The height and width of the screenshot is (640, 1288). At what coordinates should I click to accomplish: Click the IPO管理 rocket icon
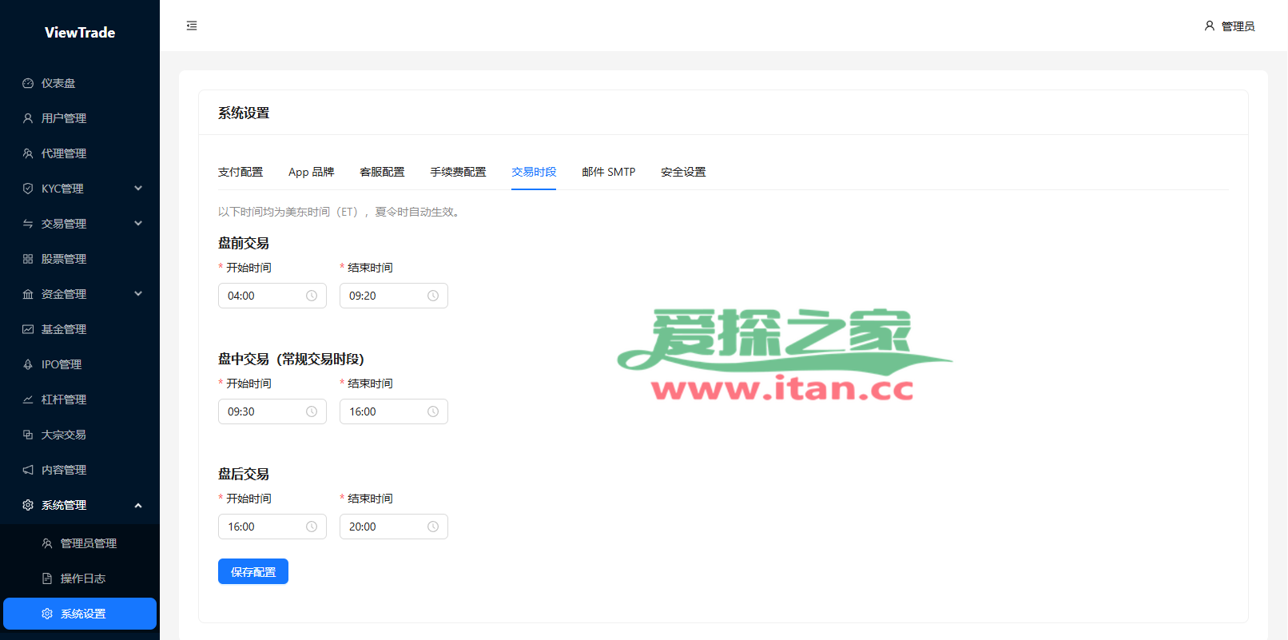(28, 364)
